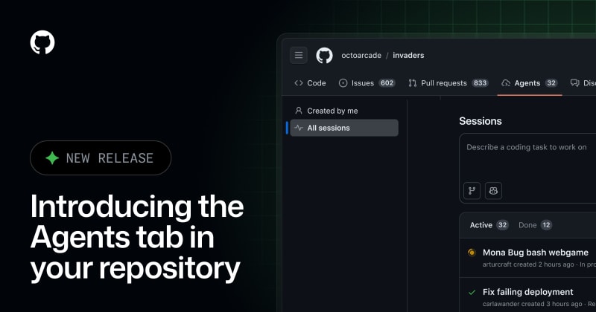This screenshot has height=312, width=596.
Task: Click the person icon beside Created by me
Action: pos(299,111)
